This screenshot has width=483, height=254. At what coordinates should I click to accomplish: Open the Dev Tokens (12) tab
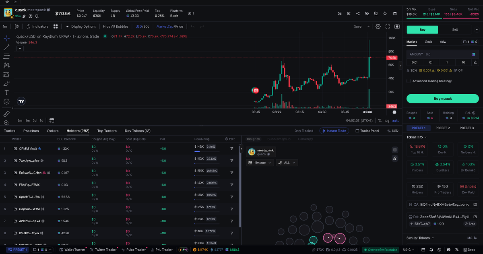pos(138,131)
